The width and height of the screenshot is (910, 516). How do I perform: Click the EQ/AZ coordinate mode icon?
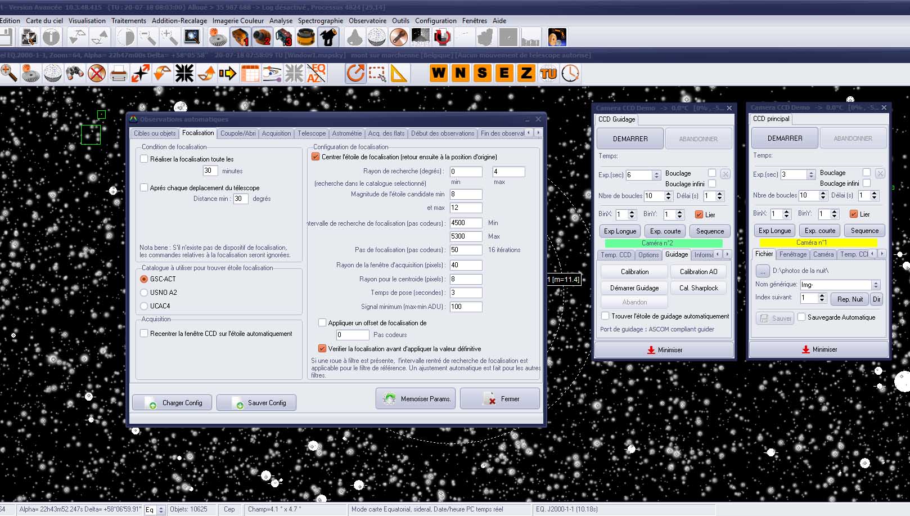(x=316, y=73)
